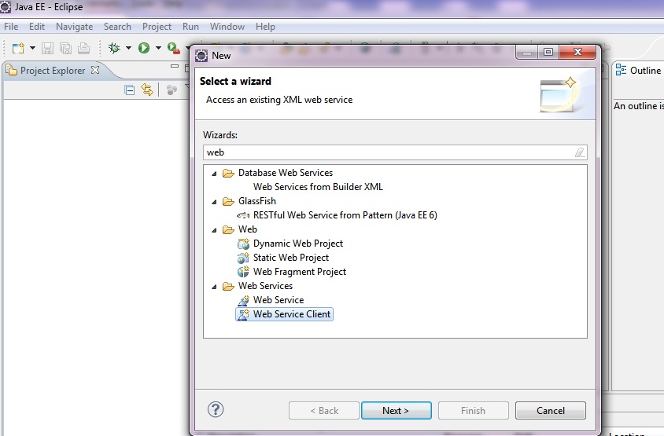Viewport: 664px width, 436px height.
Task: Select RESTful Web Service from Pattern
Action: (345, 215)
